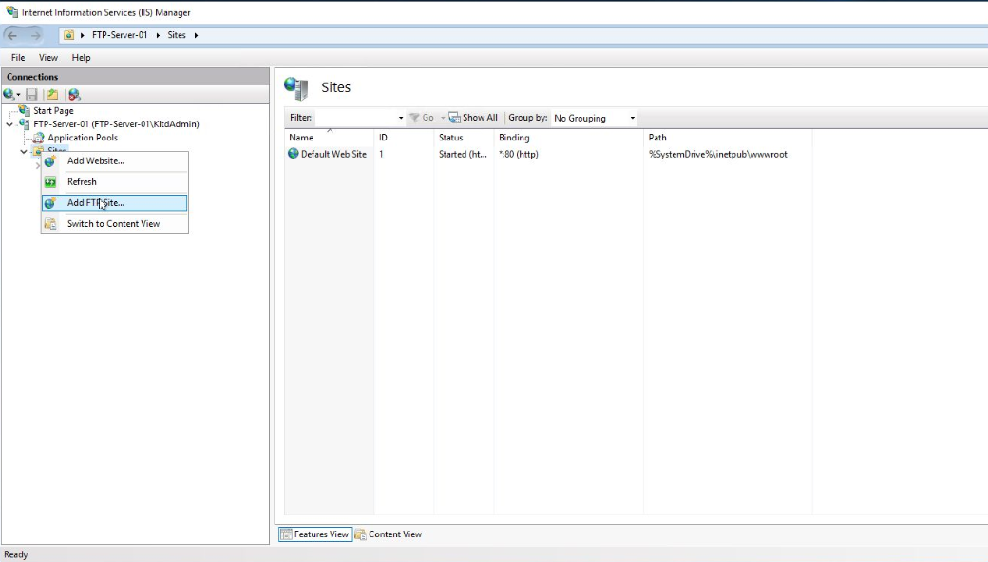
Task: Click the arrow after FTP-Server-01 in breadcrumb
Action: click(x=158, y=35)
